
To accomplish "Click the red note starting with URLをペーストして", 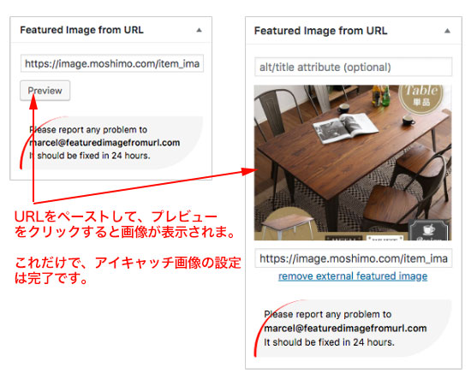I will [x=125, y=224].
